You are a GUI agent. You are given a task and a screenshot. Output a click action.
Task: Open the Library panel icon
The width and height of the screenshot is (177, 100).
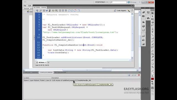[148, 18]
